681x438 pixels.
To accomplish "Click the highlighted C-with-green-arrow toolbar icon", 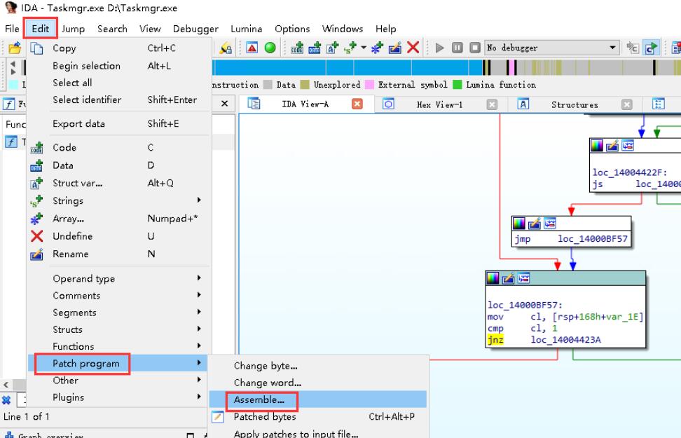I will [651, 48].
